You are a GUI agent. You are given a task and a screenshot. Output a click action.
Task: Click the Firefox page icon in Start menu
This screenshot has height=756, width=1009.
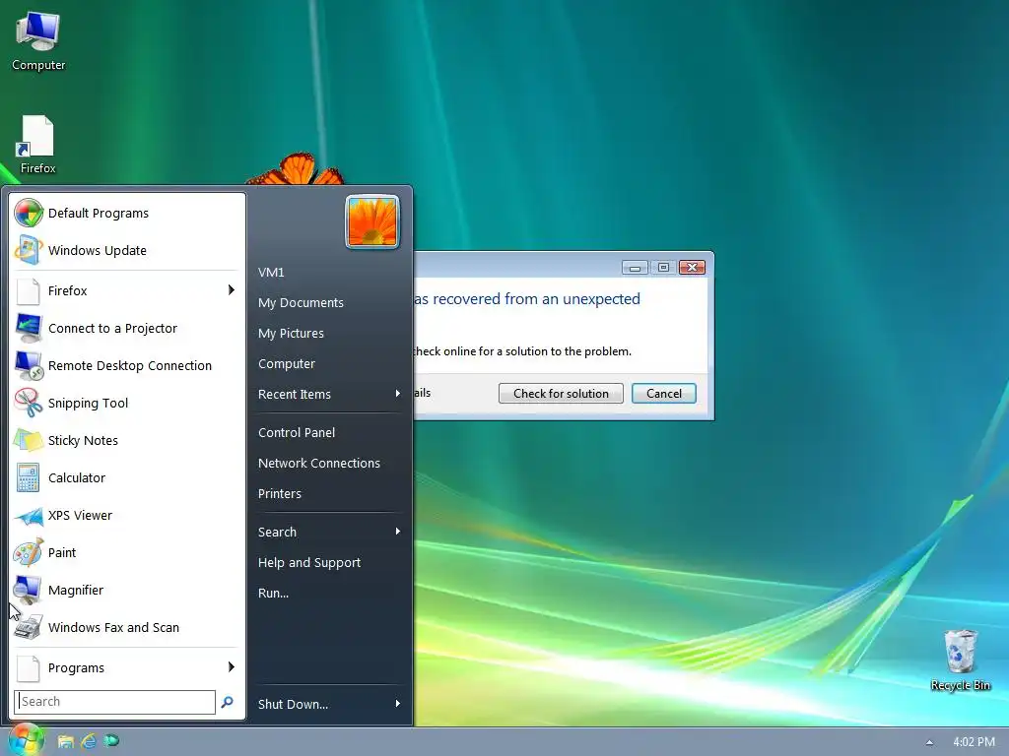(29, 290)
